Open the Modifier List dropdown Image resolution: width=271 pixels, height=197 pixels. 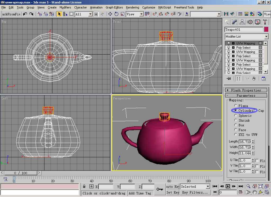[x=266, y=37]
